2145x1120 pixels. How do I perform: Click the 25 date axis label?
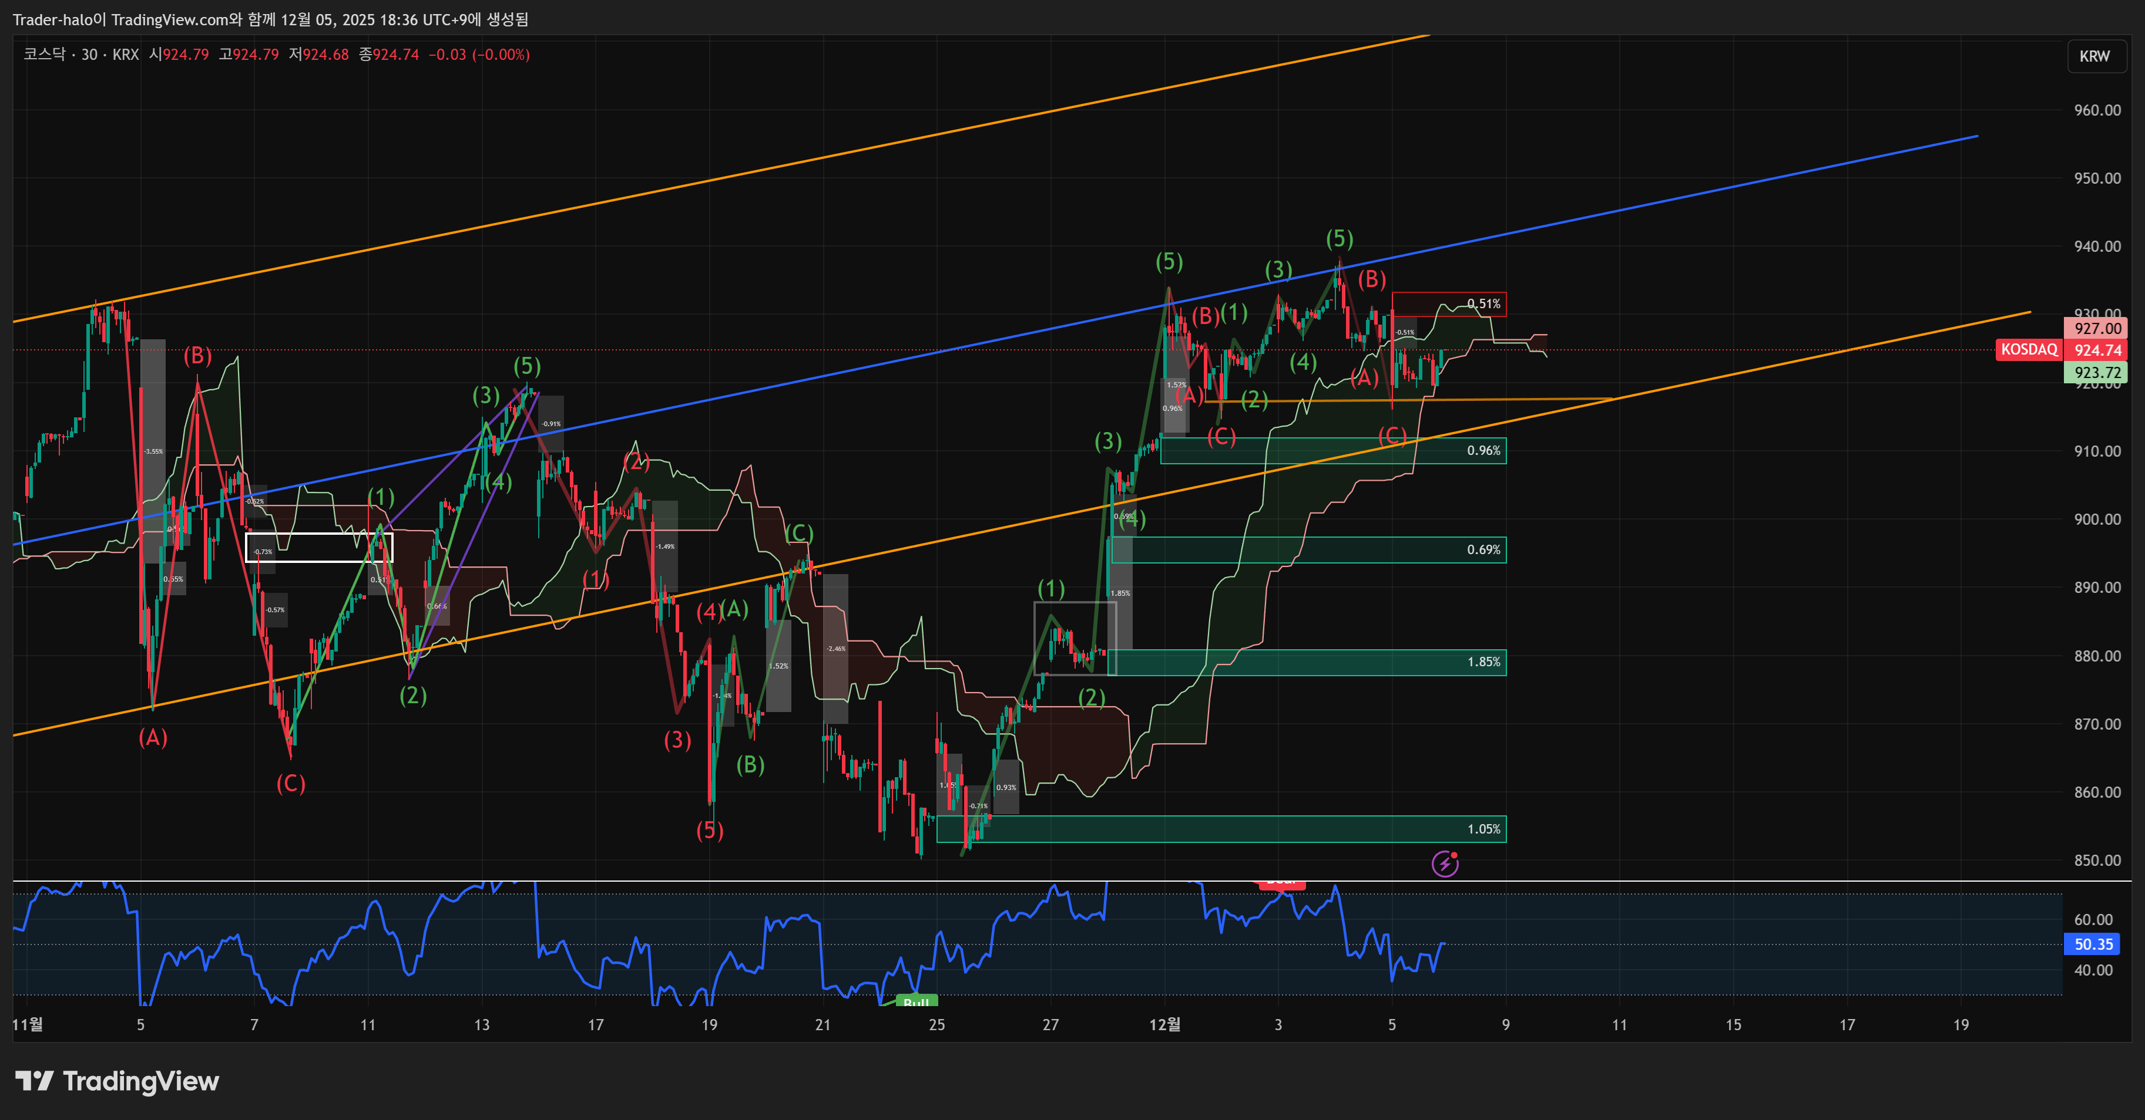tap(936, 1024)
